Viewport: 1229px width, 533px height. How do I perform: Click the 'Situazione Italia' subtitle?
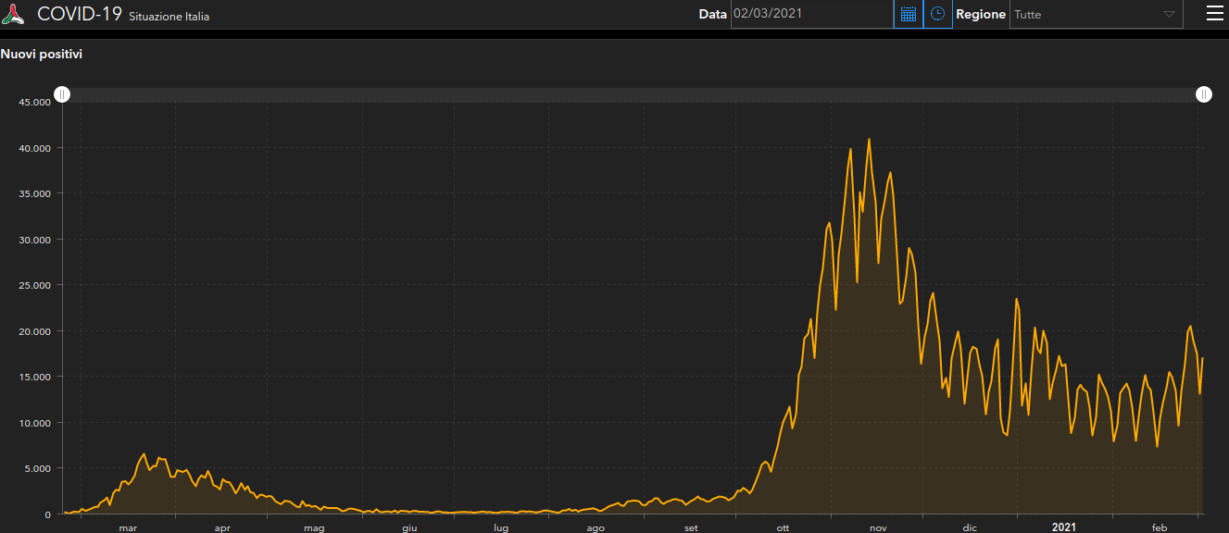pos(169,17)
